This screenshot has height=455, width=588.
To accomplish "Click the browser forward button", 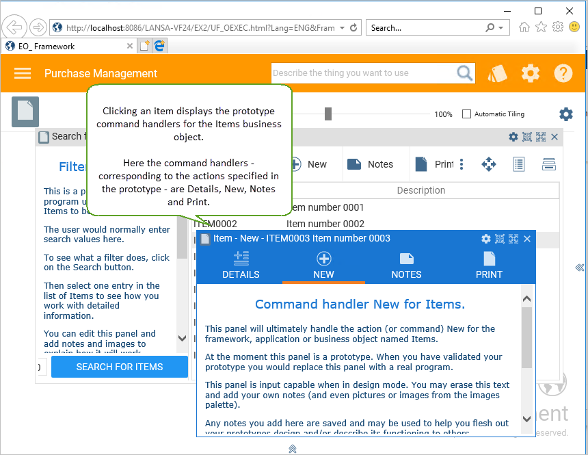I will coord(38,27).
